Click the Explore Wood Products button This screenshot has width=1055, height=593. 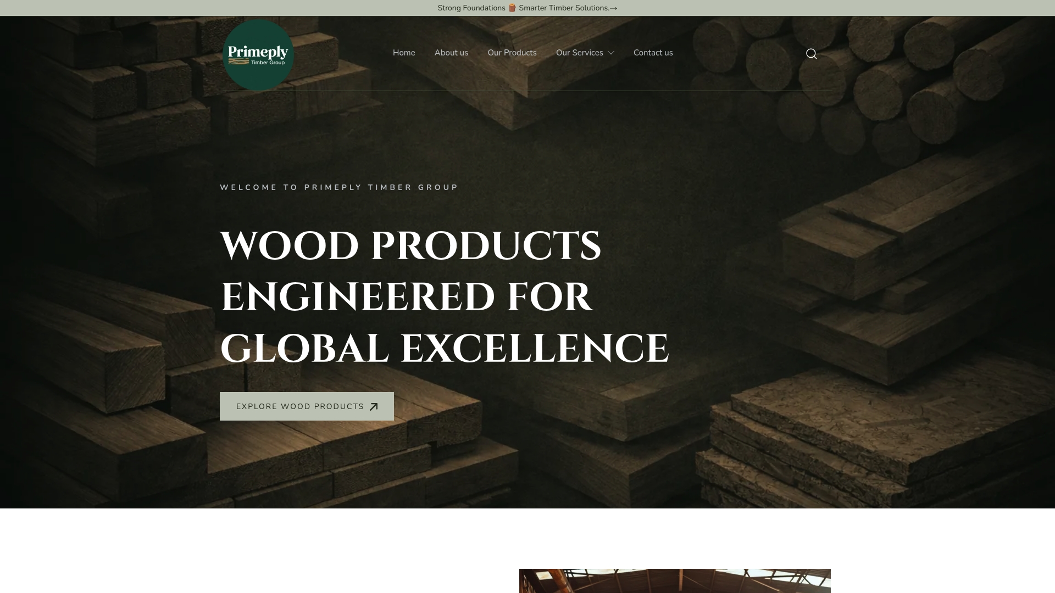coord(307,406)
